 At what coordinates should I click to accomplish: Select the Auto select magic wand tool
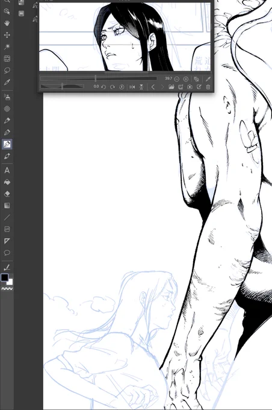(x=7, y=46)
